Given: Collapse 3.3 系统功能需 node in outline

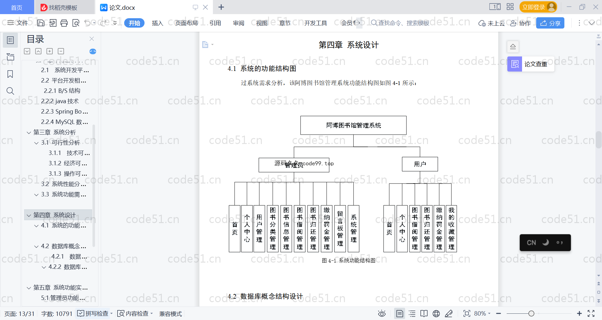Looking at the screenshot, I should pyautogui.click(x=36, y=195).
